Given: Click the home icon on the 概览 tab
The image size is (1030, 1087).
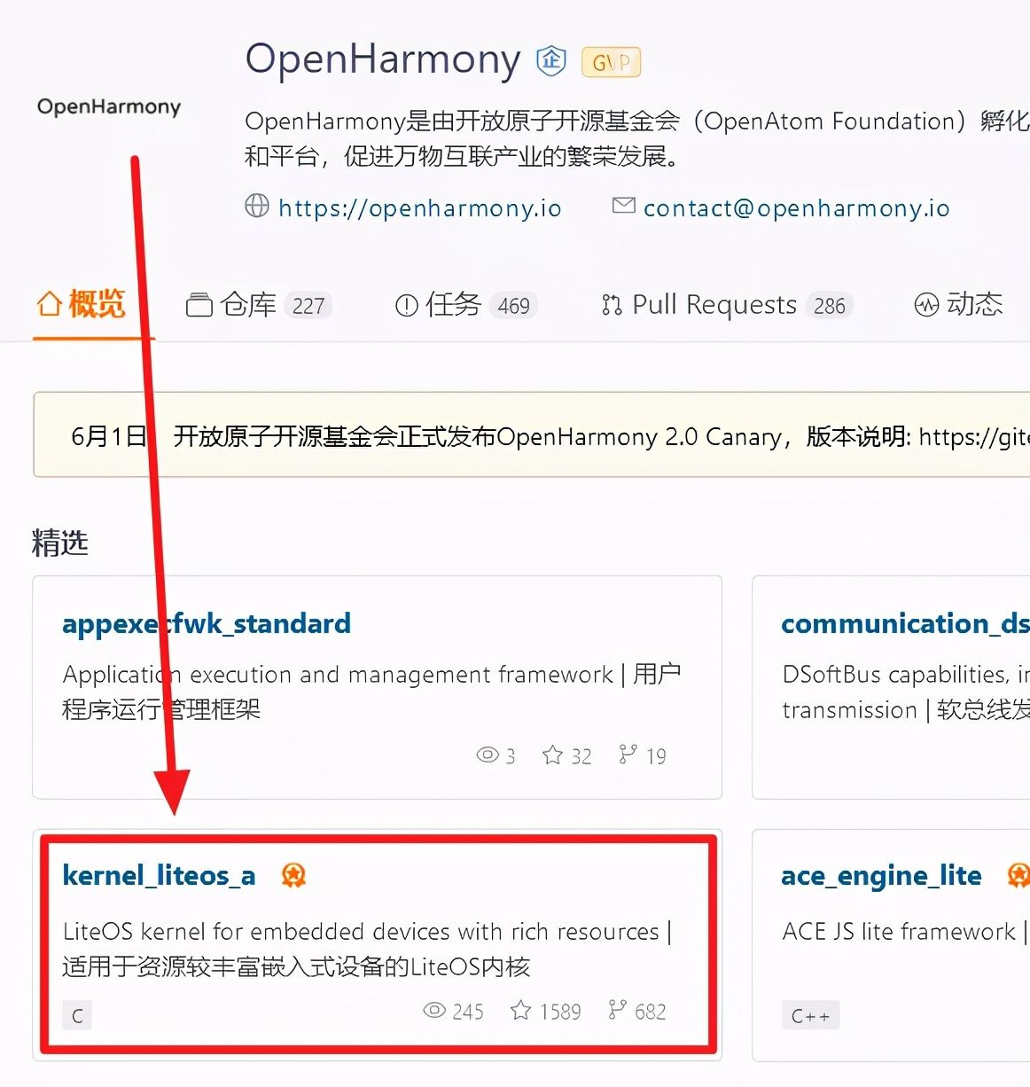Looking at the screenshot, I should [x=49, y=304].
